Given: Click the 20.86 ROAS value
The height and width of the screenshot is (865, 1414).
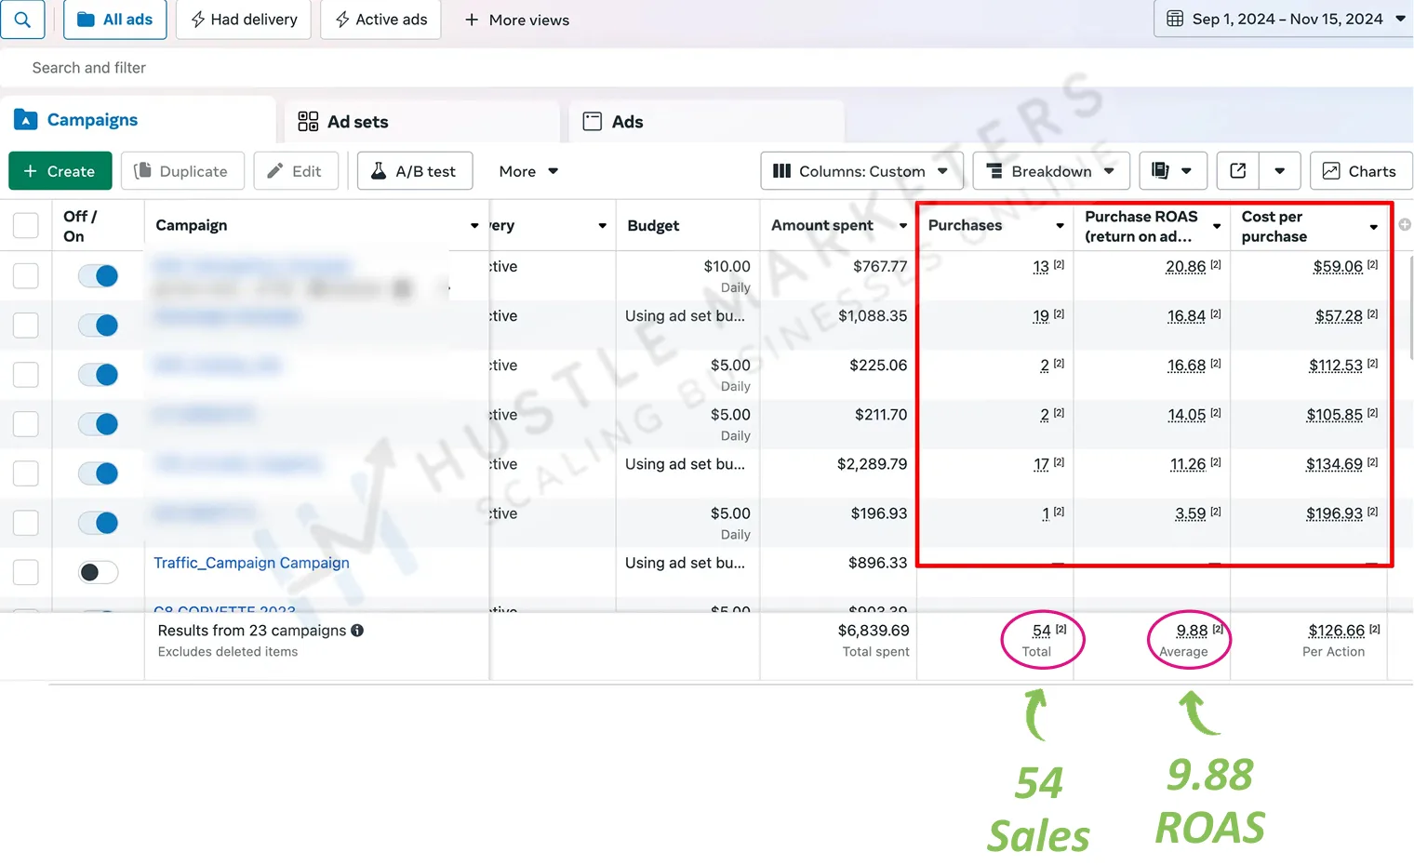Looking at the screenshot, I should pyautogui.click(x=1186, y=267).
